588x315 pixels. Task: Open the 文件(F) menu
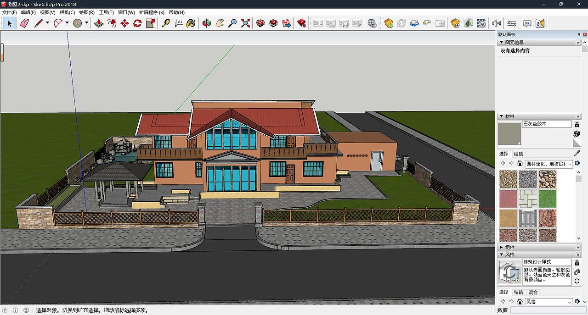point(9,12)
